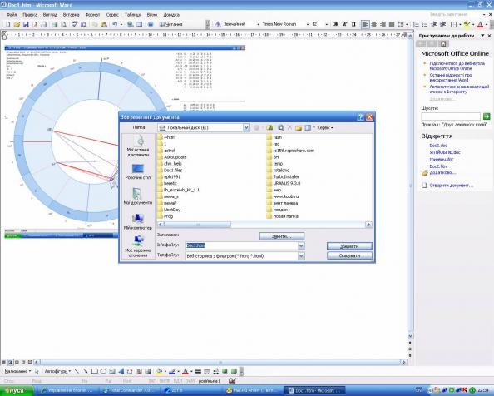This screenshot has height=396, width=494.
Task: Open My Computer in dialog places bar
Action: (x=138, y=222)
